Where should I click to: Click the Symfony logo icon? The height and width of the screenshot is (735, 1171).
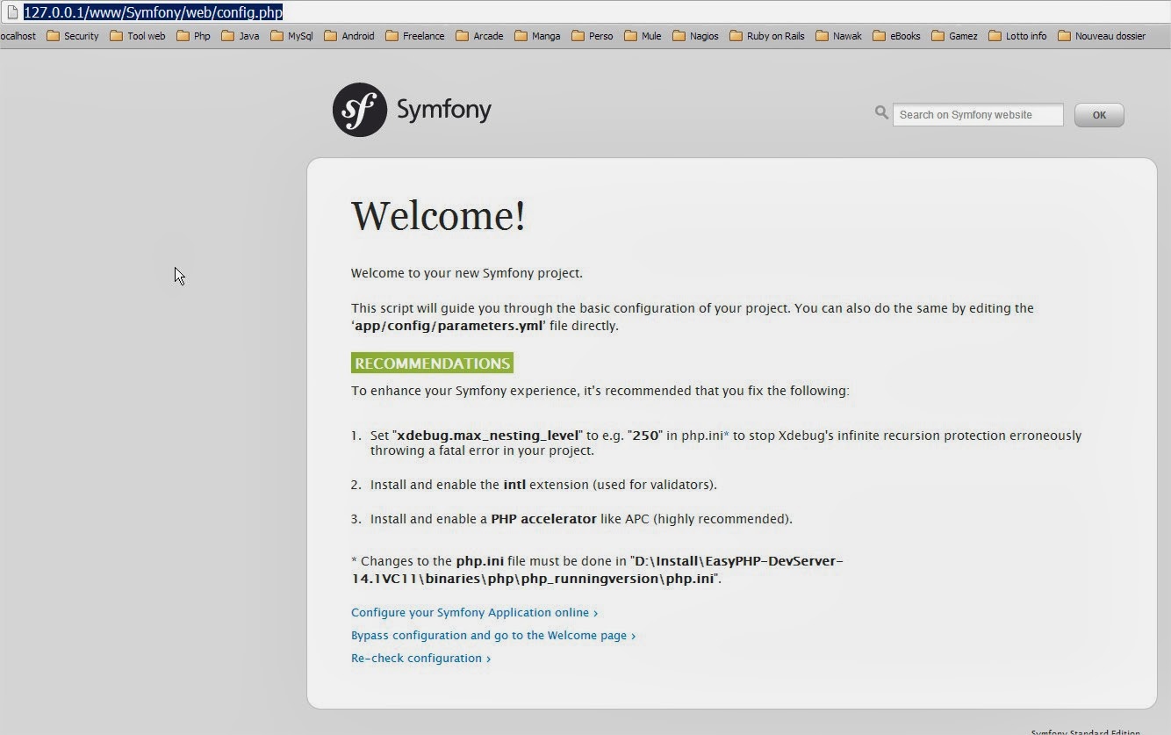tap(360, 110)
